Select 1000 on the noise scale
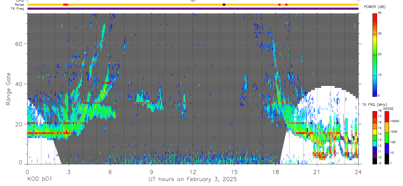The height and width of the screenshot is (186, 403). [x=394, y=132]
